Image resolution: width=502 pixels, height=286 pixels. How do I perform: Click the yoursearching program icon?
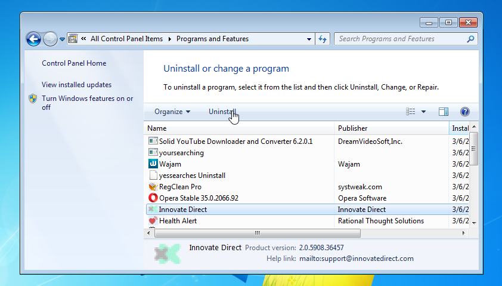153,153
